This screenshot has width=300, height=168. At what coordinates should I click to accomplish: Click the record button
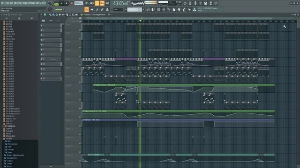pyautogui.click(x=72, y=3)
